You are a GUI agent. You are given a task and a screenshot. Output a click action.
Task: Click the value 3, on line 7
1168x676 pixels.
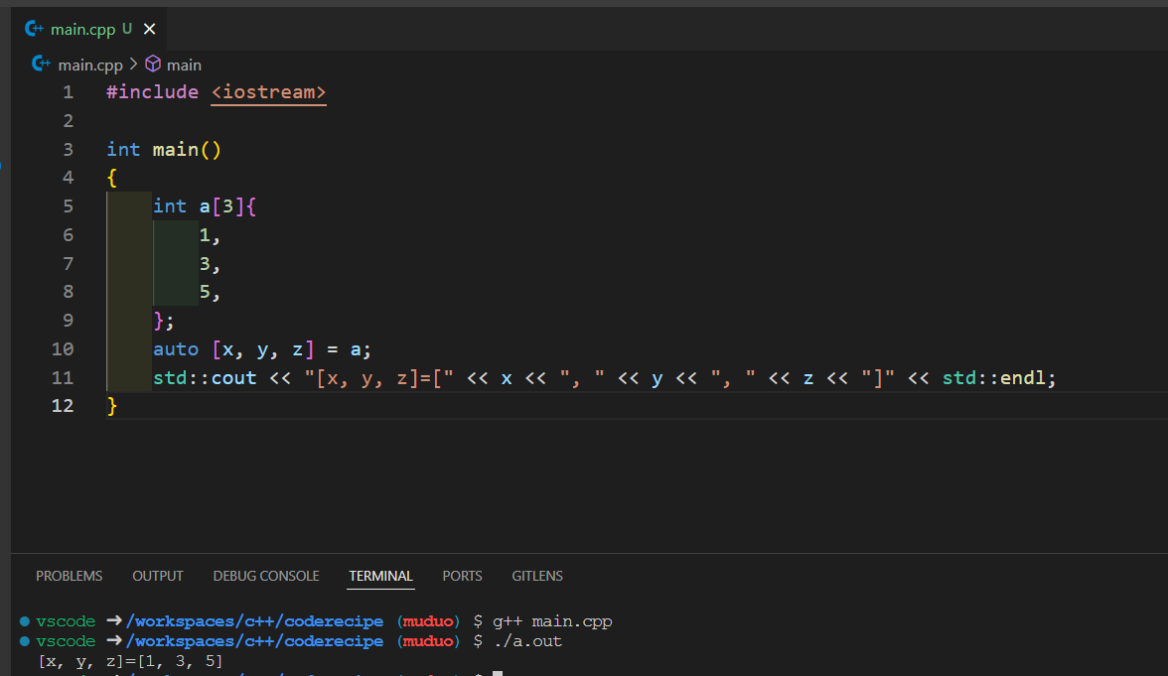[x=210, y=264]
